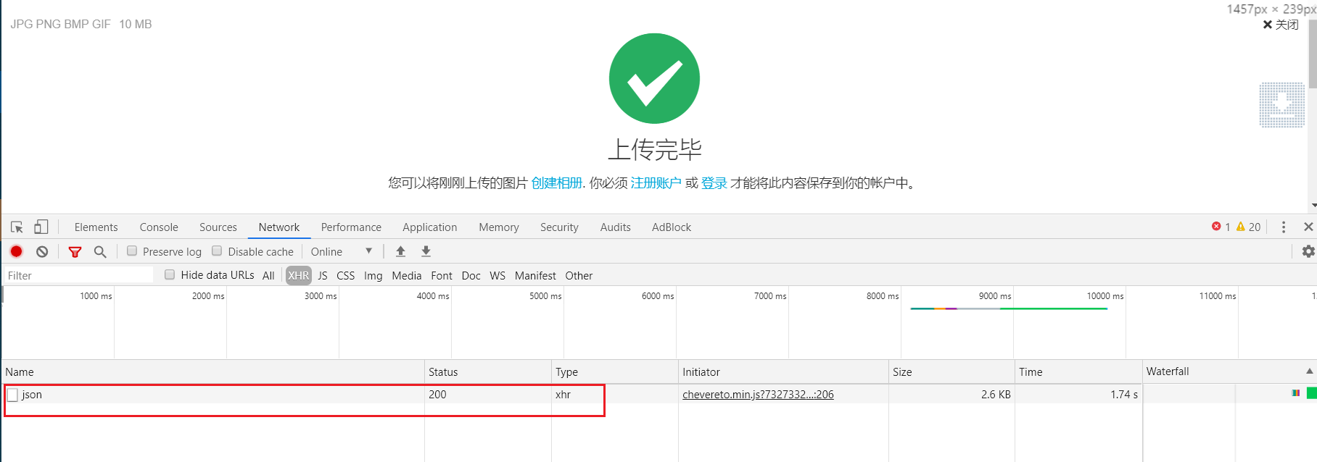Switch to the Console tab
This screenshot has width=1317, height=462.
click(x=159, y=227)
